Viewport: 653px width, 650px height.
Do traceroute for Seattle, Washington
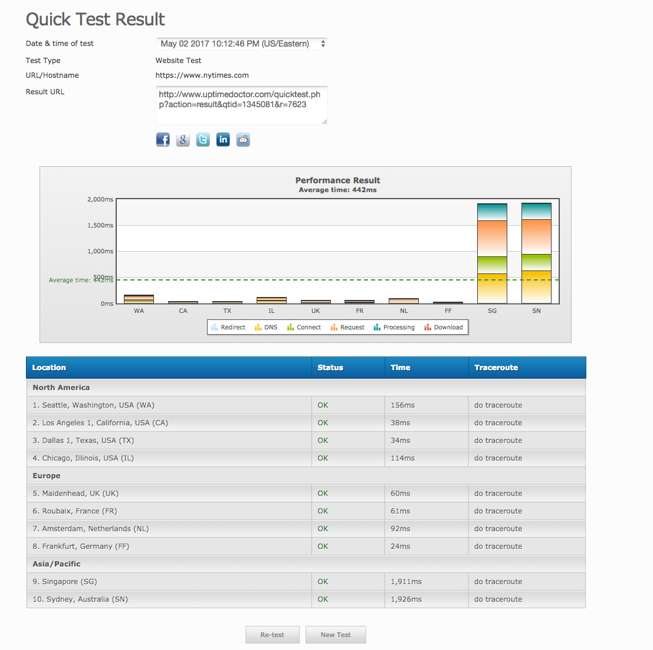click(x=498, y=405)
